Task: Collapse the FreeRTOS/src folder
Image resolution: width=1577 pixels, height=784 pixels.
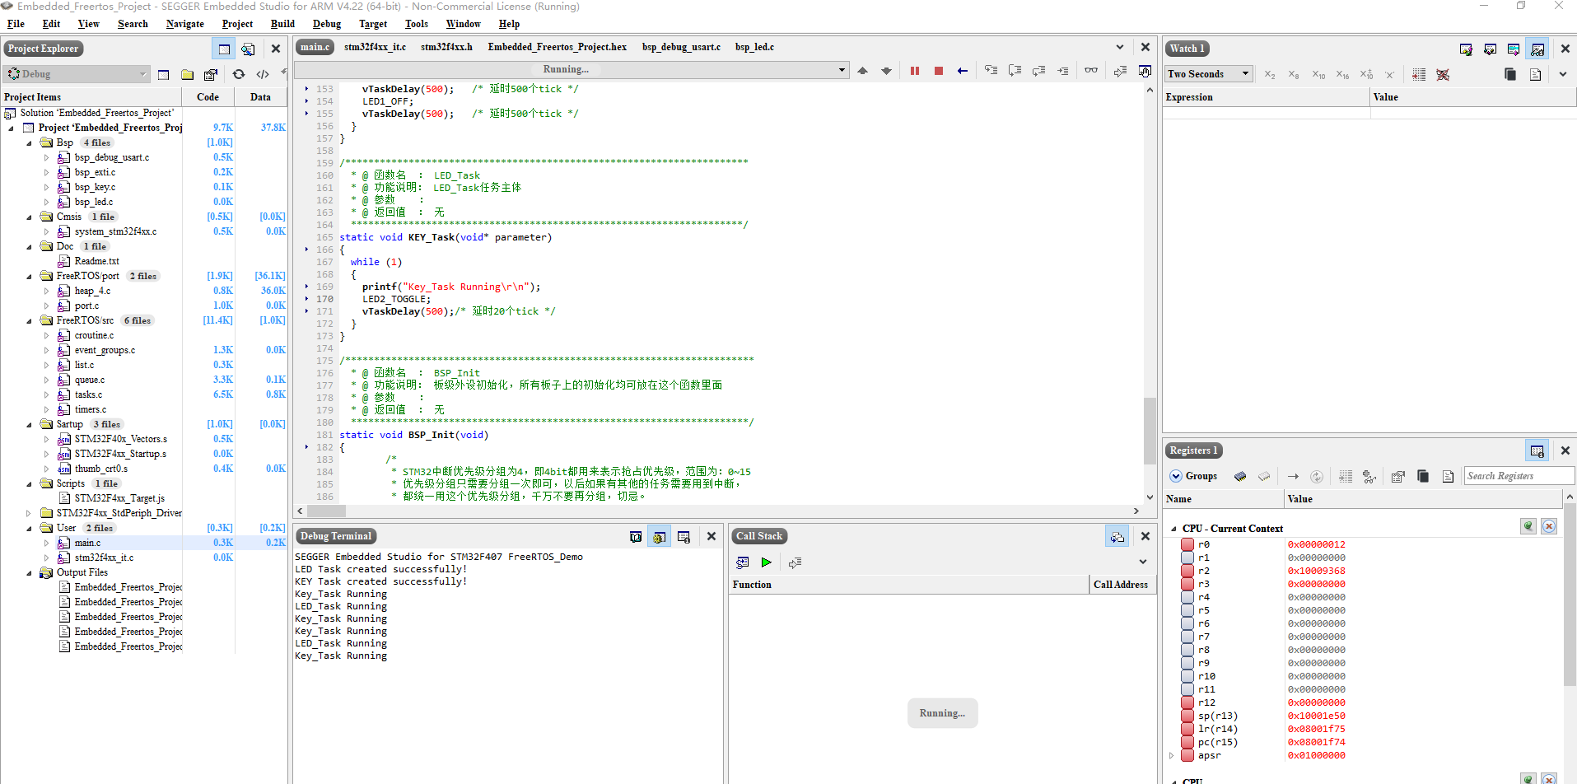Action: [x=29, y=320]
